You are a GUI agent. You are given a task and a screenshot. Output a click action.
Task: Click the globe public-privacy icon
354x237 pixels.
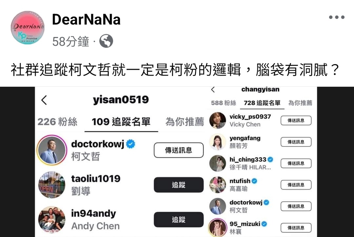(106, 41)
